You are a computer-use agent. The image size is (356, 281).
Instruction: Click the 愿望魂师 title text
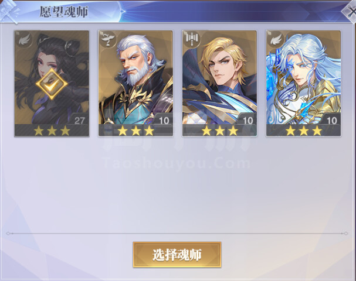coord(64,12)
